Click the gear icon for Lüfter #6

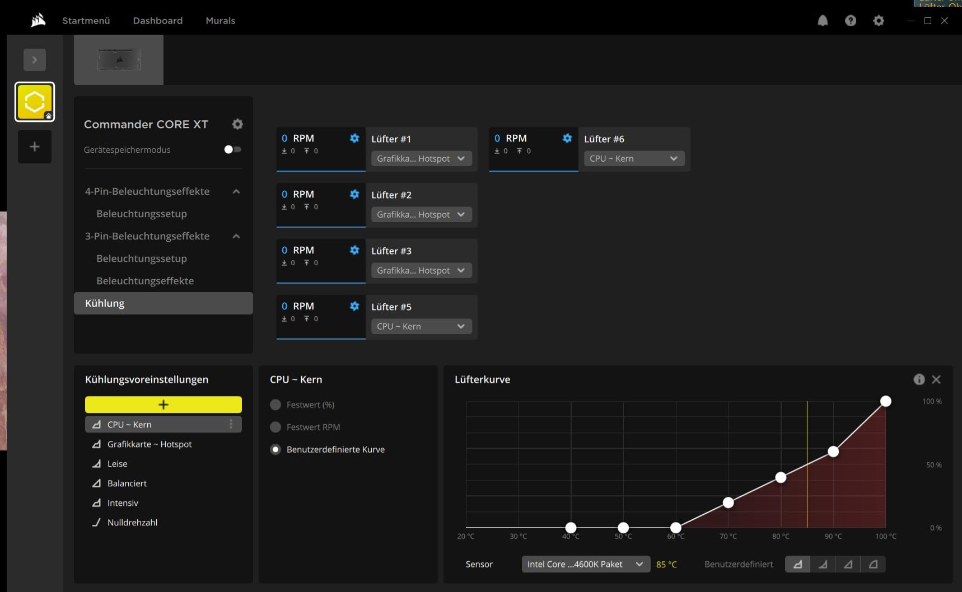coord(567,138)
